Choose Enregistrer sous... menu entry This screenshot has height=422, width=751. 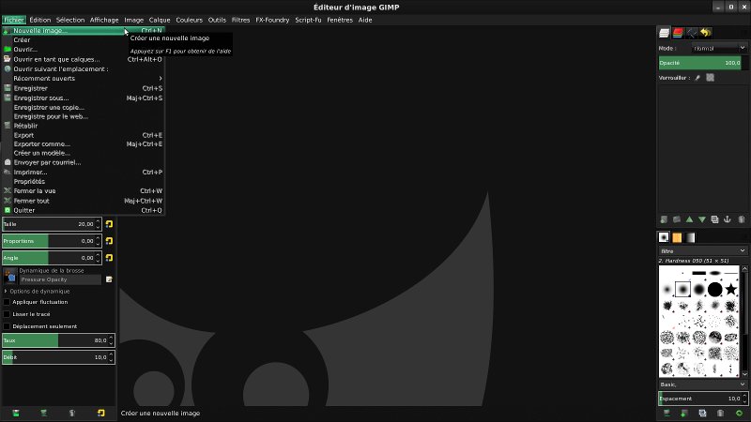(x=83, y=98)
